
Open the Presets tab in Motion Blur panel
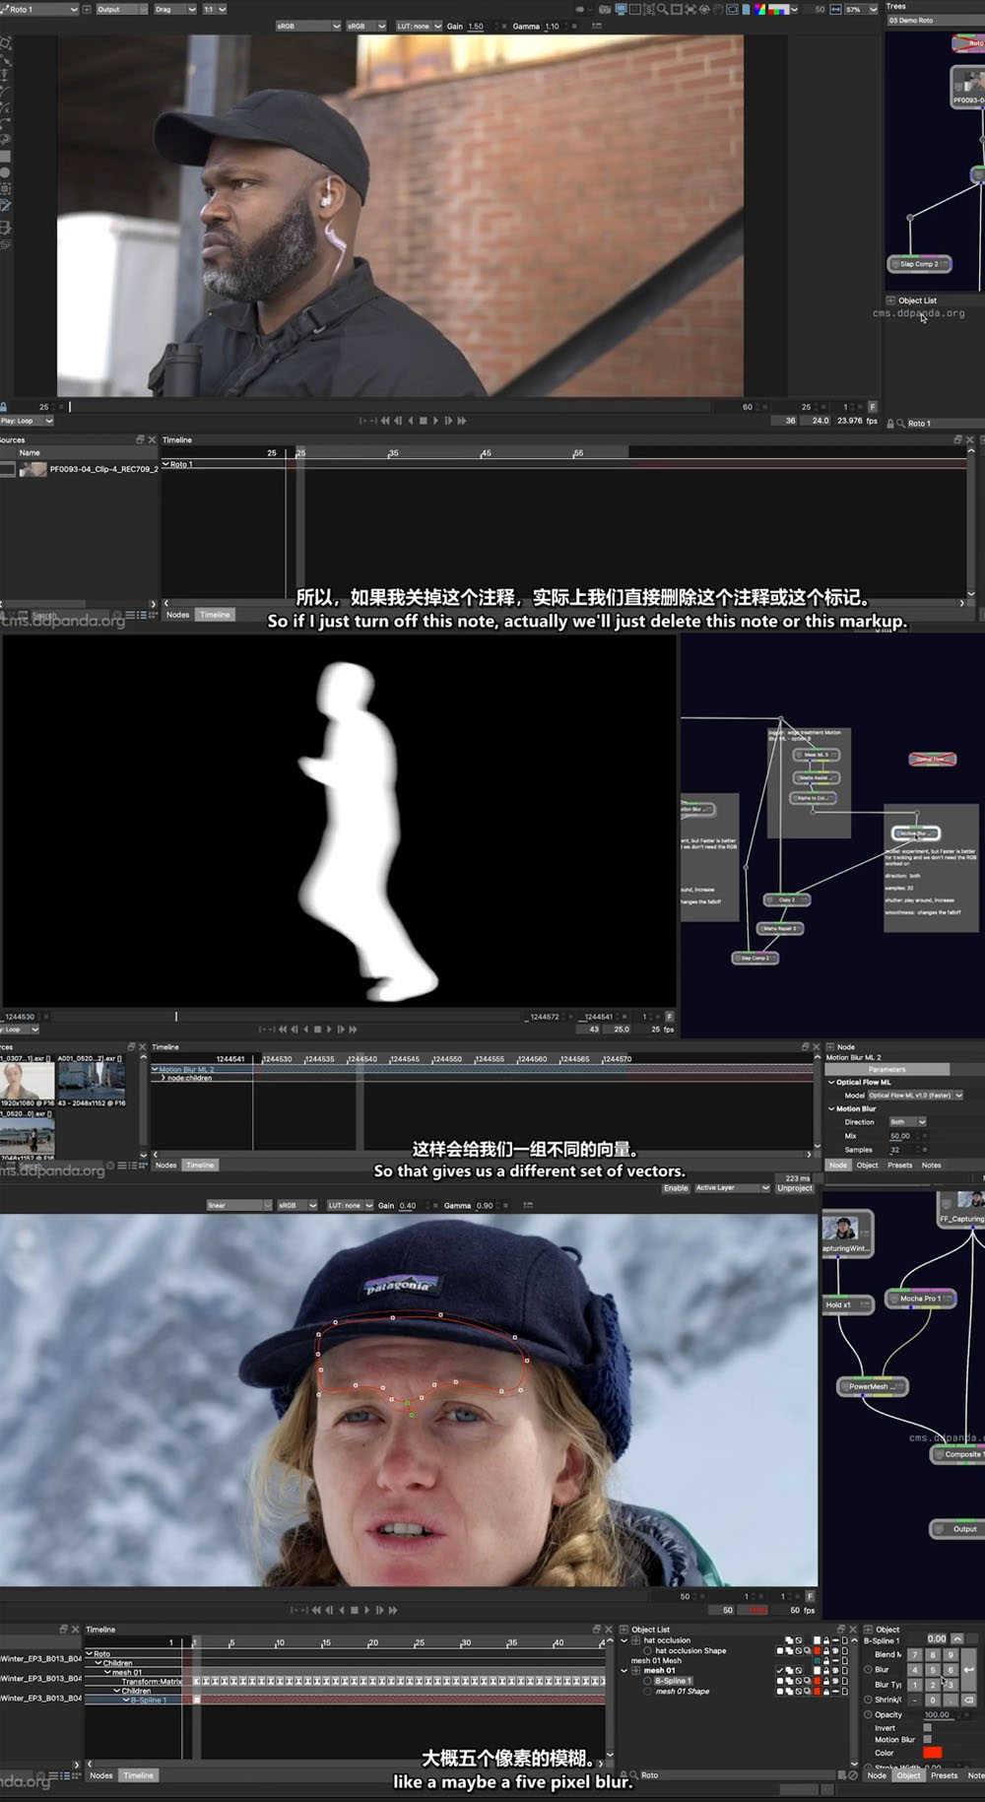[x=900, y=1165]
